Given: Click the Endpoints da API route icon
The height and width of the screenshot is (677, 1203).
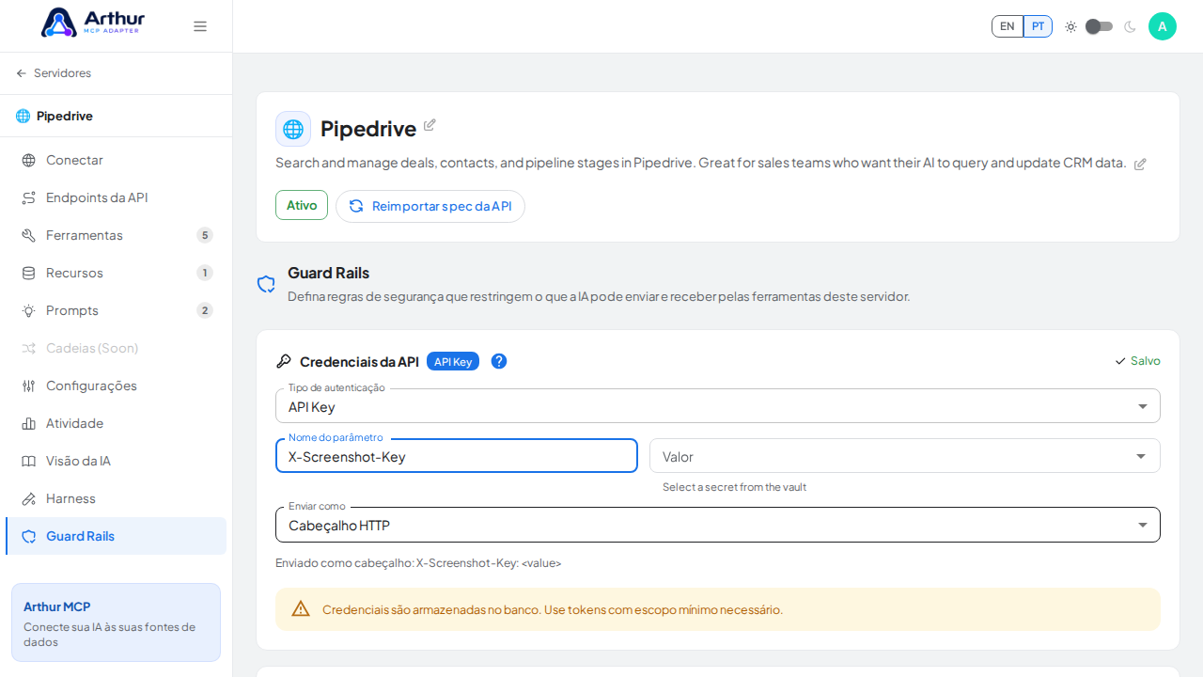Looking at the screenshot, I should coord(28,197).
